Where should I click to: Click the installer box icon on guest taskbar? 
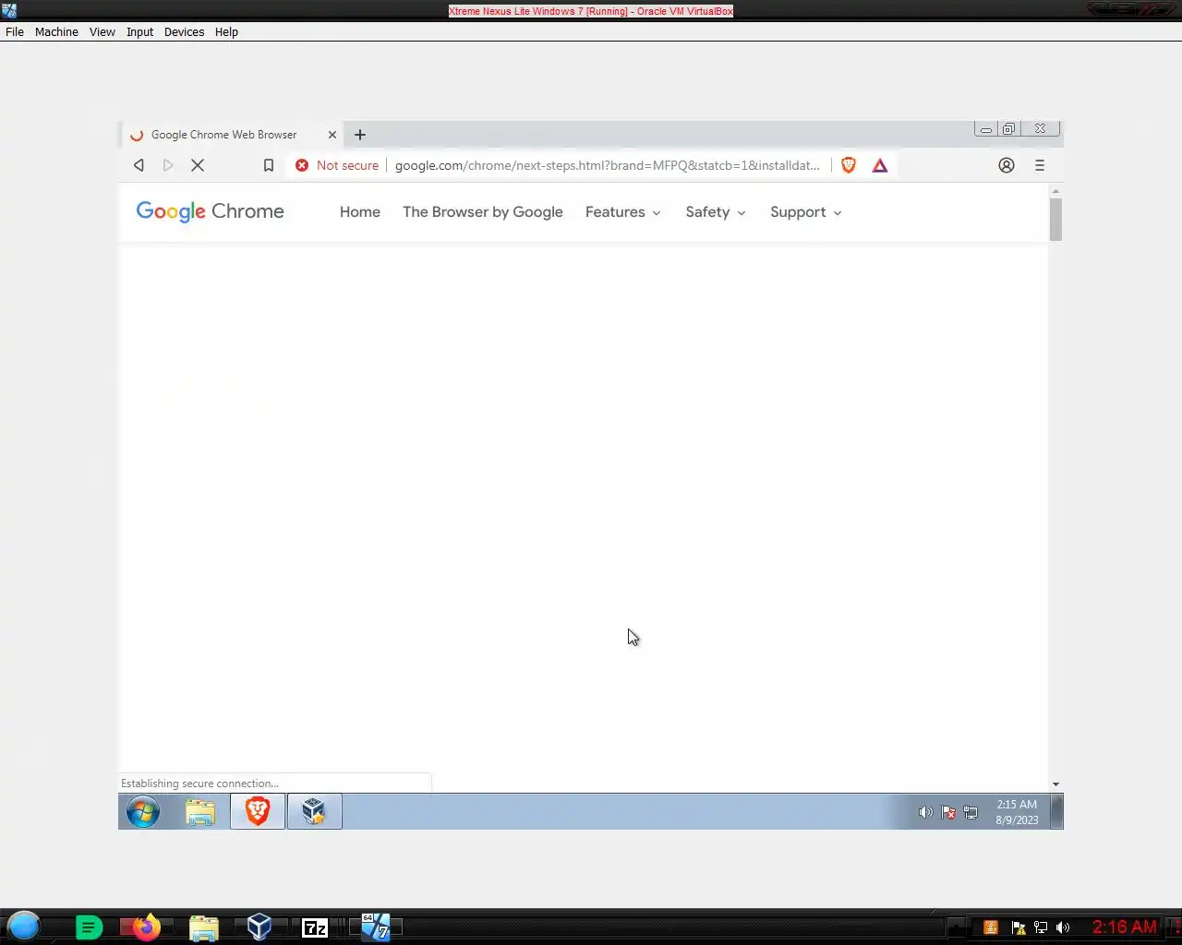point(314,811)
